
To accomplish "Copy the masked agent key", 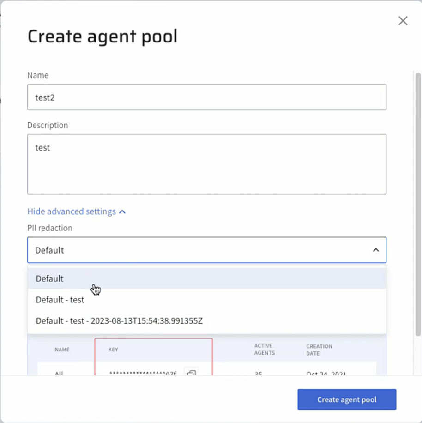I will pos(191,372).
